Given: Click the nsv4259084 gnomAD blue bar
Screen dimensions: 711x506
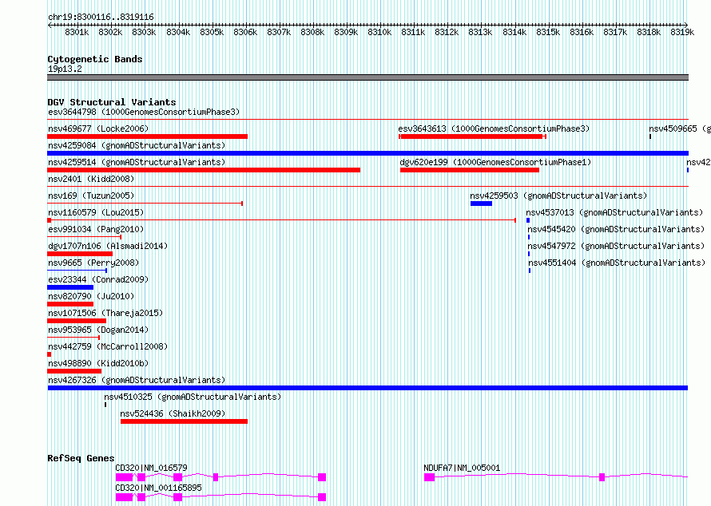Looking at the screenshot, I should click(x=367, y=153).
